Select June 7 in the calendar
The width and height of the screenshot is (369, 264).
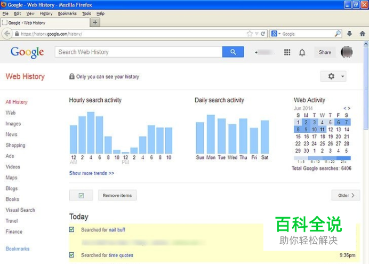(x=347, y=122)
